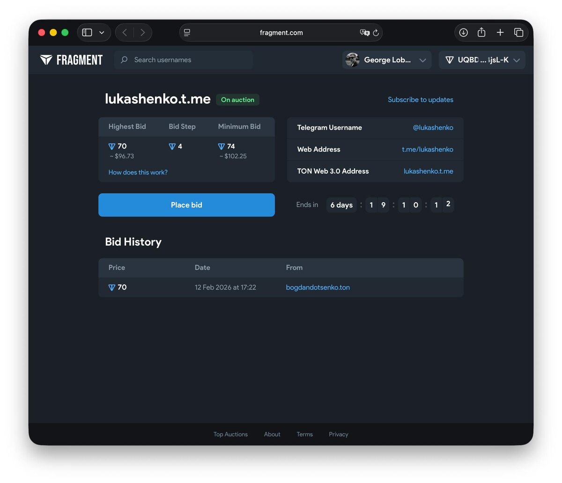Open a new tab with plus icon
The width and height of the screenshot is (562, 483).
500,32
